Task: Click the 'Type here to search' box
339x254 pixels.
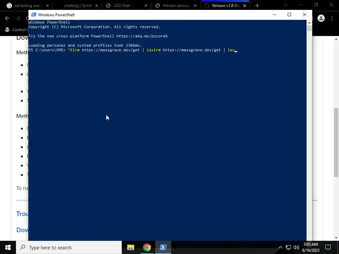Action: pyautogui.click(x=69, y=247)
